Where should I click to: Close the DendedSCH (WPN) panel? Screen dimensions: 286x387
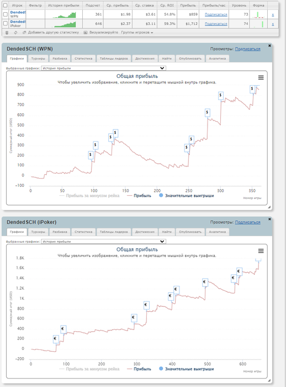[269, 46]
